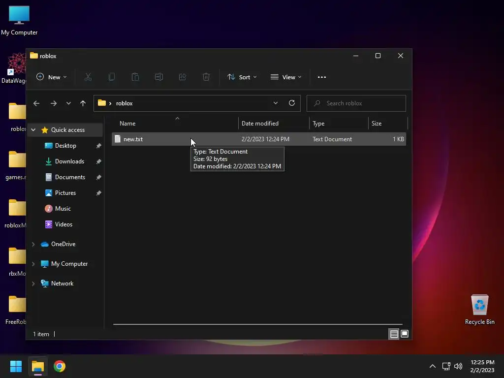This screenshot has width=504, height=378.
Task: Open Music in Quick access
Action: 63,209
